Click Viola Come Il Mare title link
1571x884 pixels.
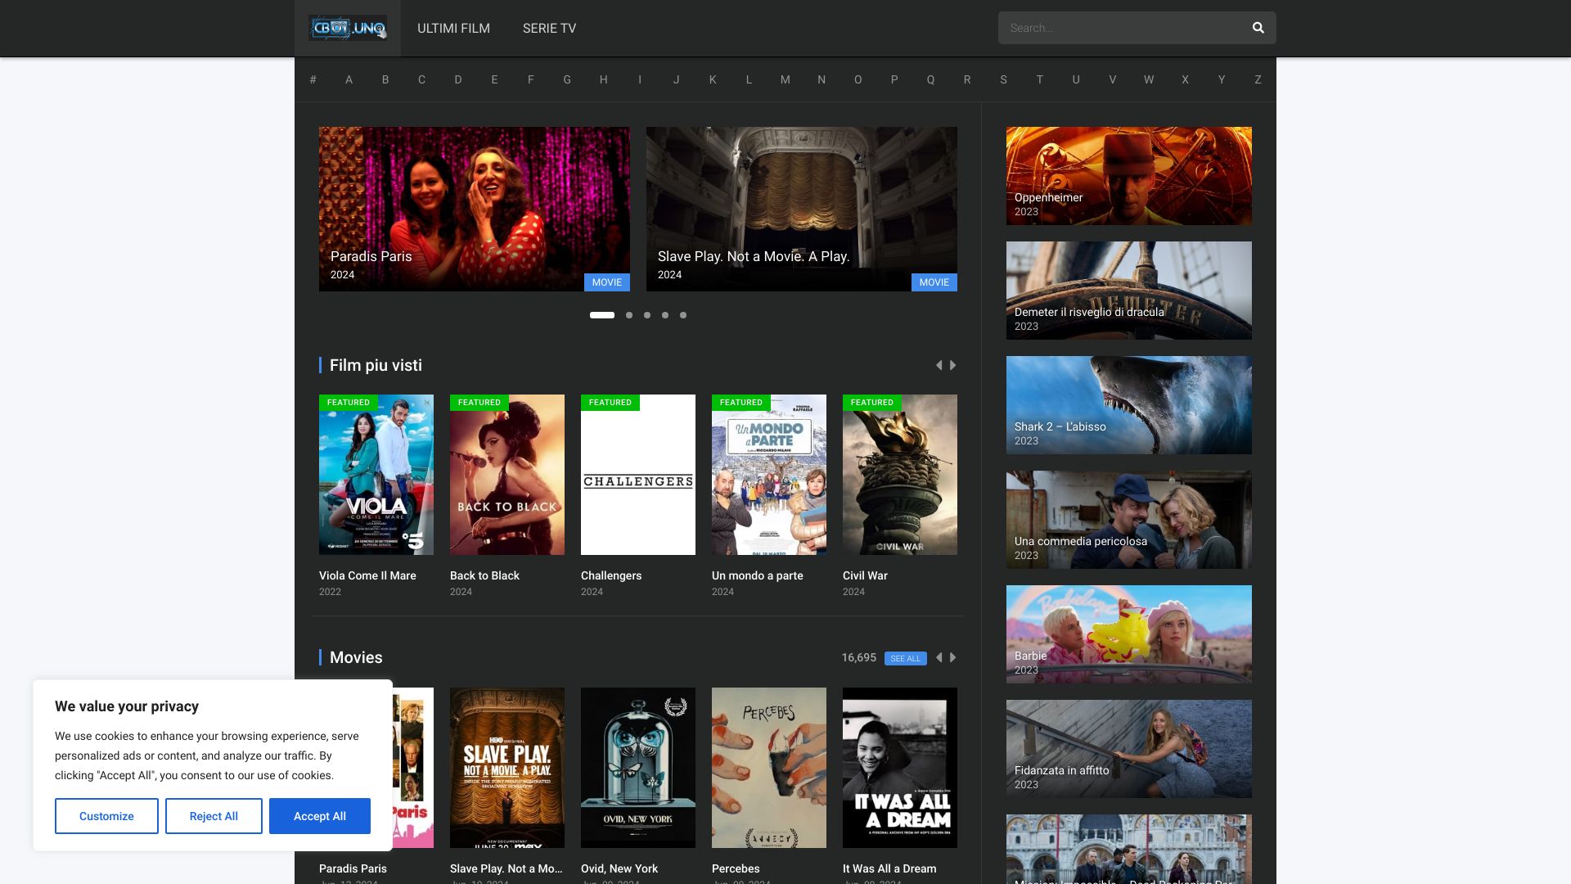coord(367,575)
